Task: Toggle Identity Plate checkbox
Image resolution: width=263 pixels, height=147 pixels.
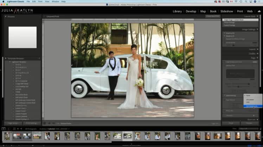Action: coord(224,66)
